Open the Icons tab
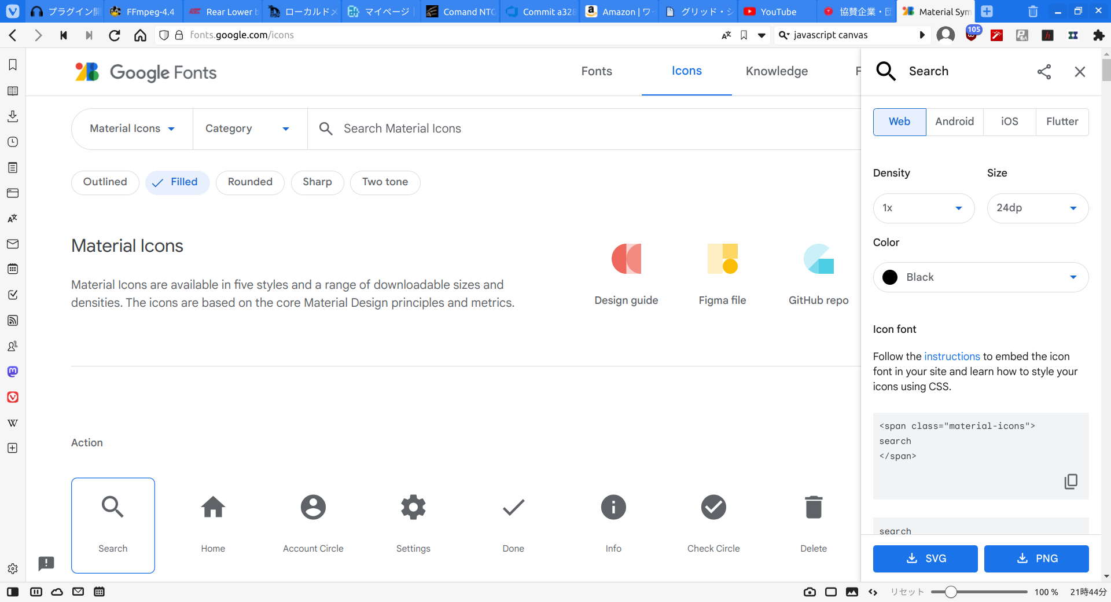This screenshot has height=602, width=1111. pos(687,72)
